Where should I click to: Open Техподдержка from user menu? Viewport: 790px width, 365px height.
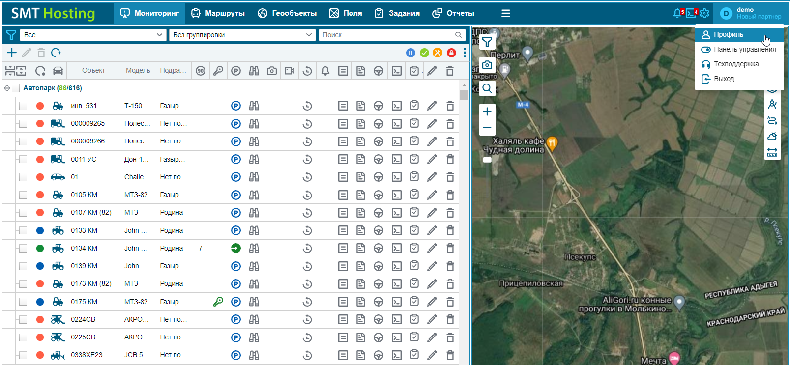[739, 64]
